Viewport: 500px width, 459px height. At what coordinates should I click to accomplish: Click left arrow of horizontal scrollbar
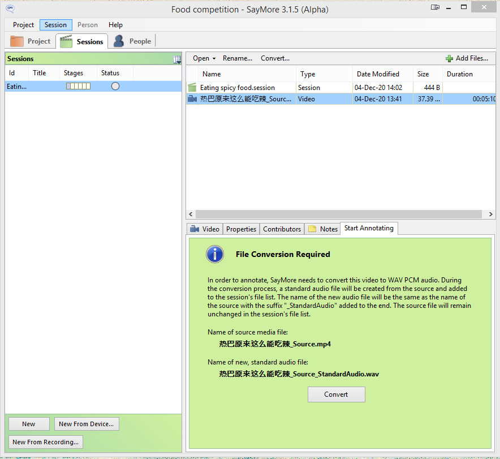[x=191, y=215]
